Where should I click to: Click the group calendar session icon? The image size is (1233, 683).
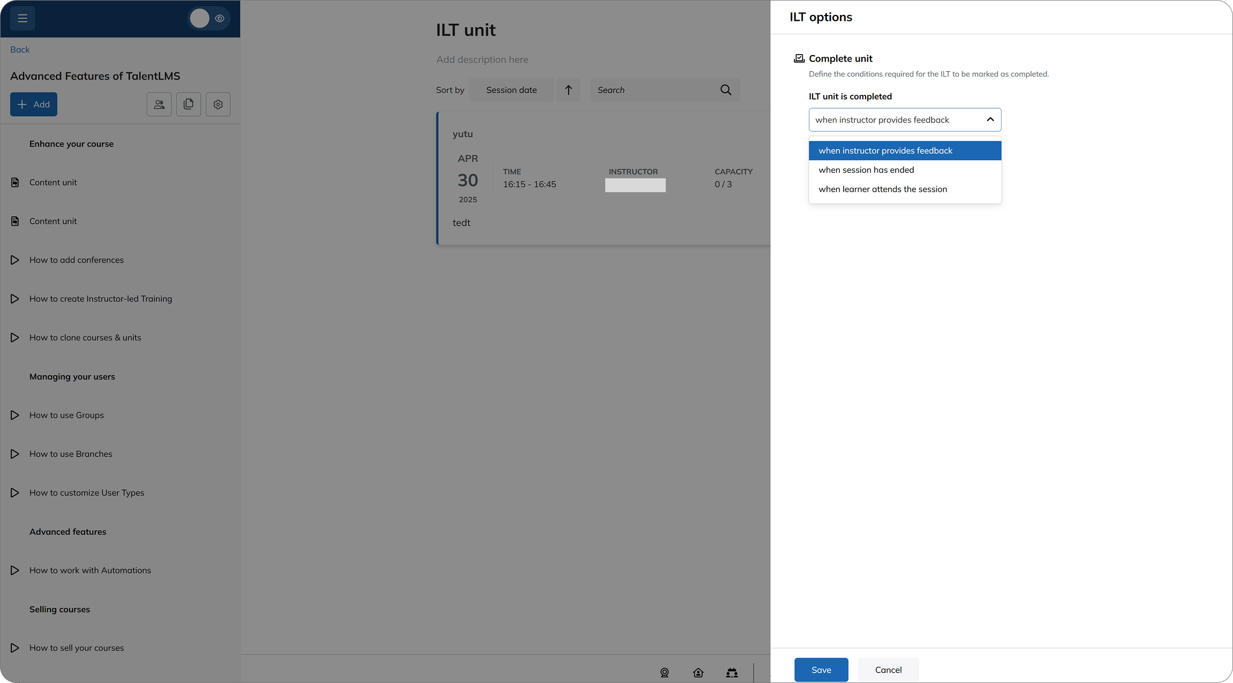tap(732, 673)
